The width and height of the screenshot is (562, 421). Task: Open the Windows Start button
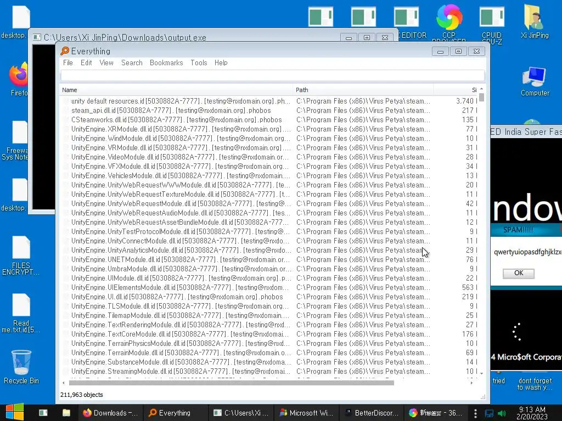coord(14,412)
